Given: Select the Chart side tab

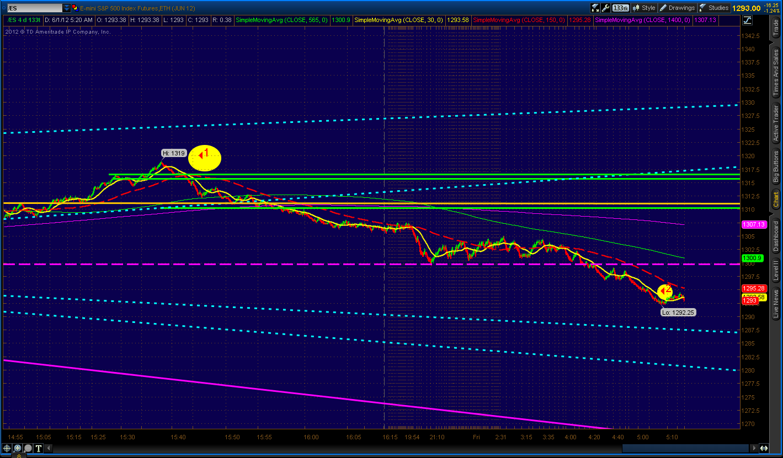Looking at the screenshot, I should 776,199.
